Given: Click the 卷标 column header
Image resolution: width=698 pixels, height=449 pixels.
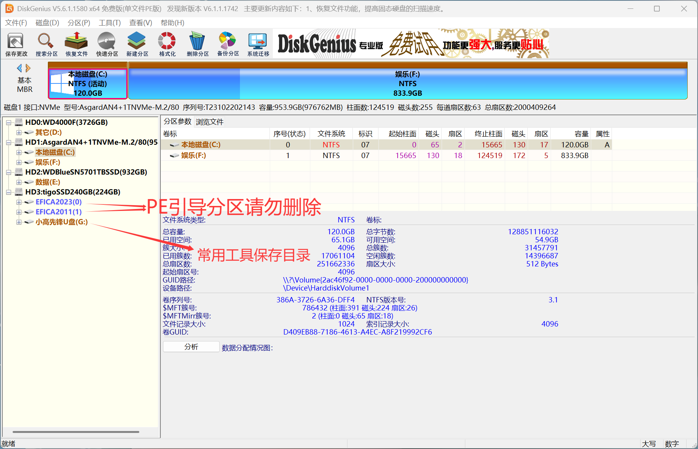Looking at the screenshot, I should (215, 134).
